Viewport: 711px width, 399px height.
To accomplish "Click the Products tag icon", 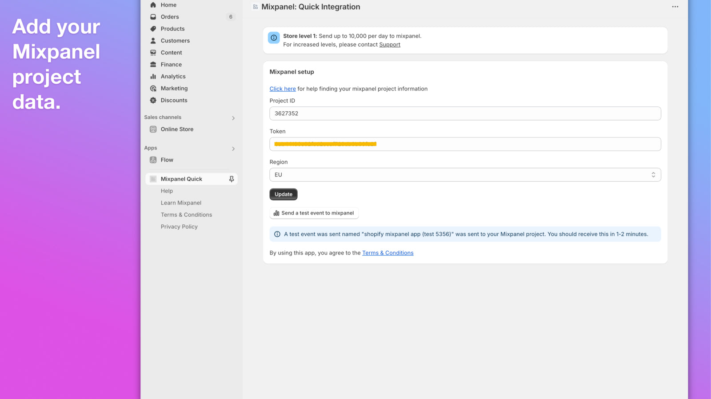I will pyautogui.click(x=153, y=28).
